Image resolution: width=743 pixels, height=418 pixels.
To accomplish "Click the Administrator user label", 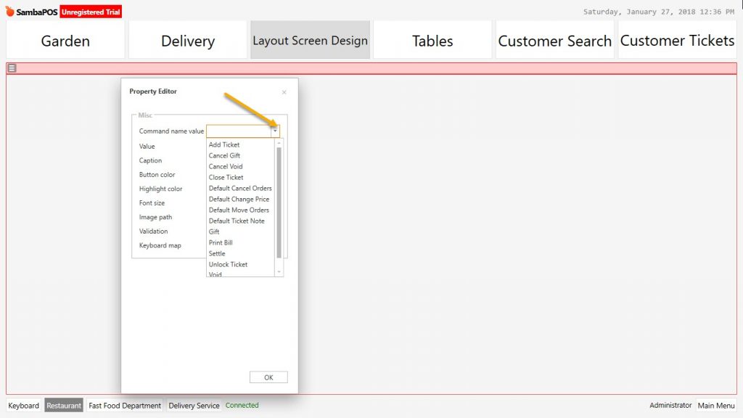I will tap(670, 405).
